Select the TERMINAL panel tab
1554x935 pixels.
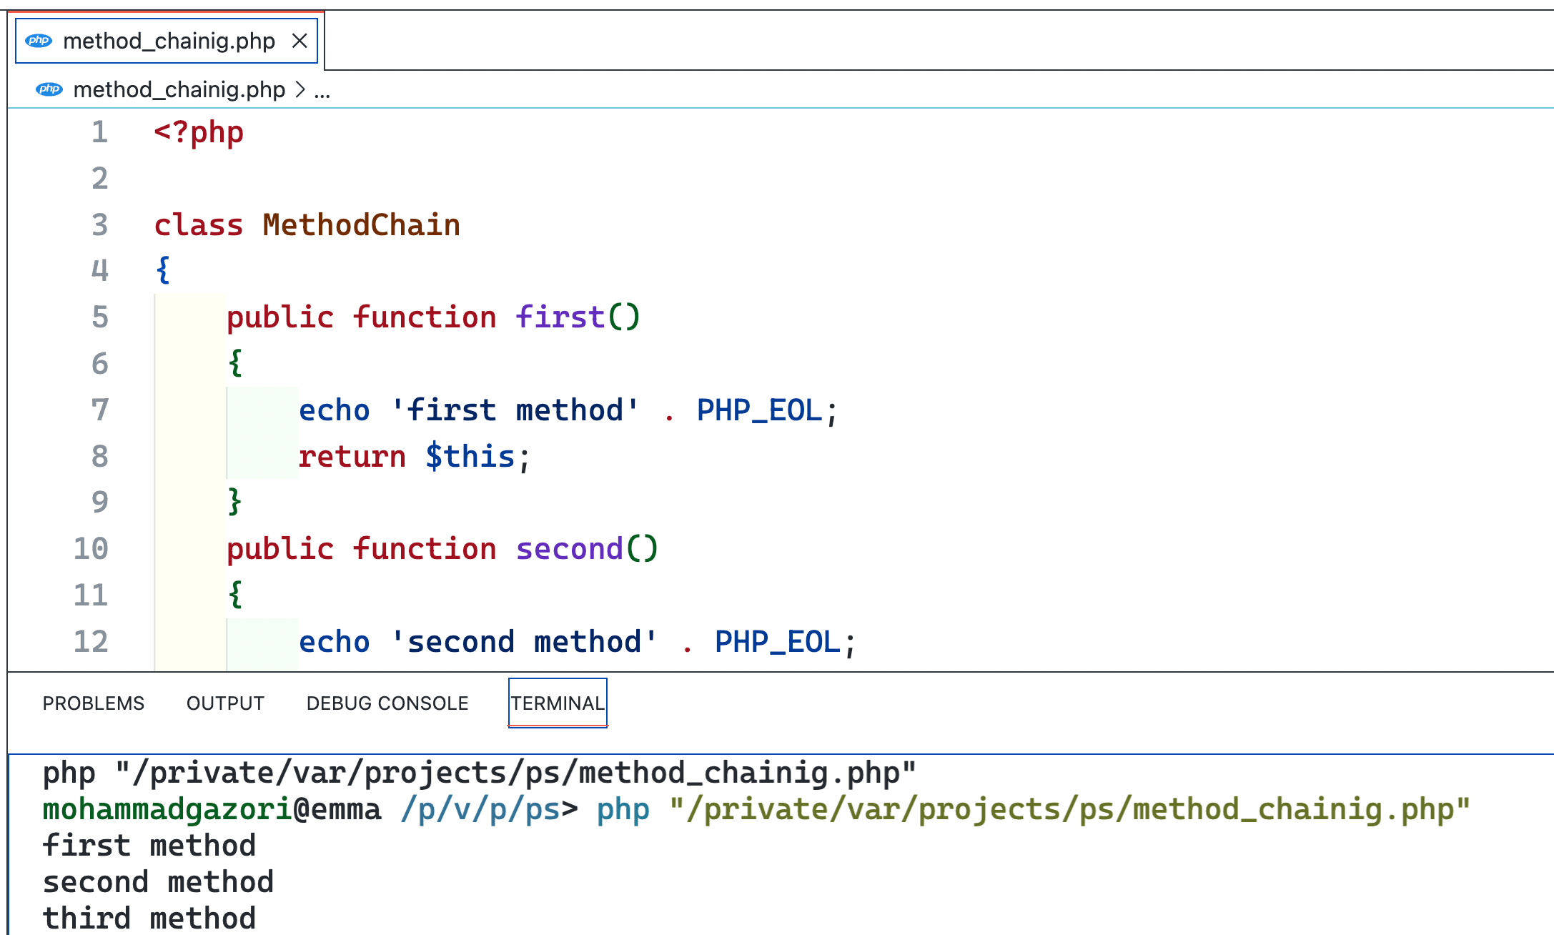[x=558, y=703]
